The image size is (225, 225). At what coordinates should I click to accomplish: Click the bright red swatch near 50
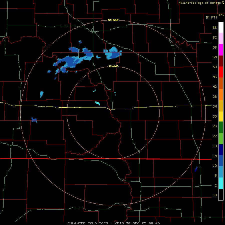[221, 72]
